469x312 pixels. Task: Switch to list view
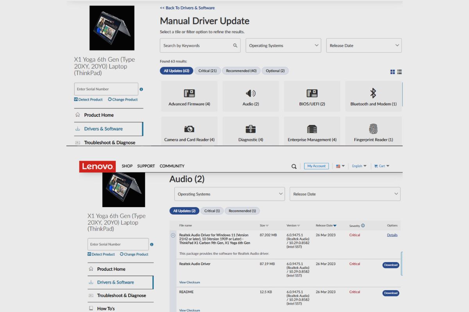(399, 72)
